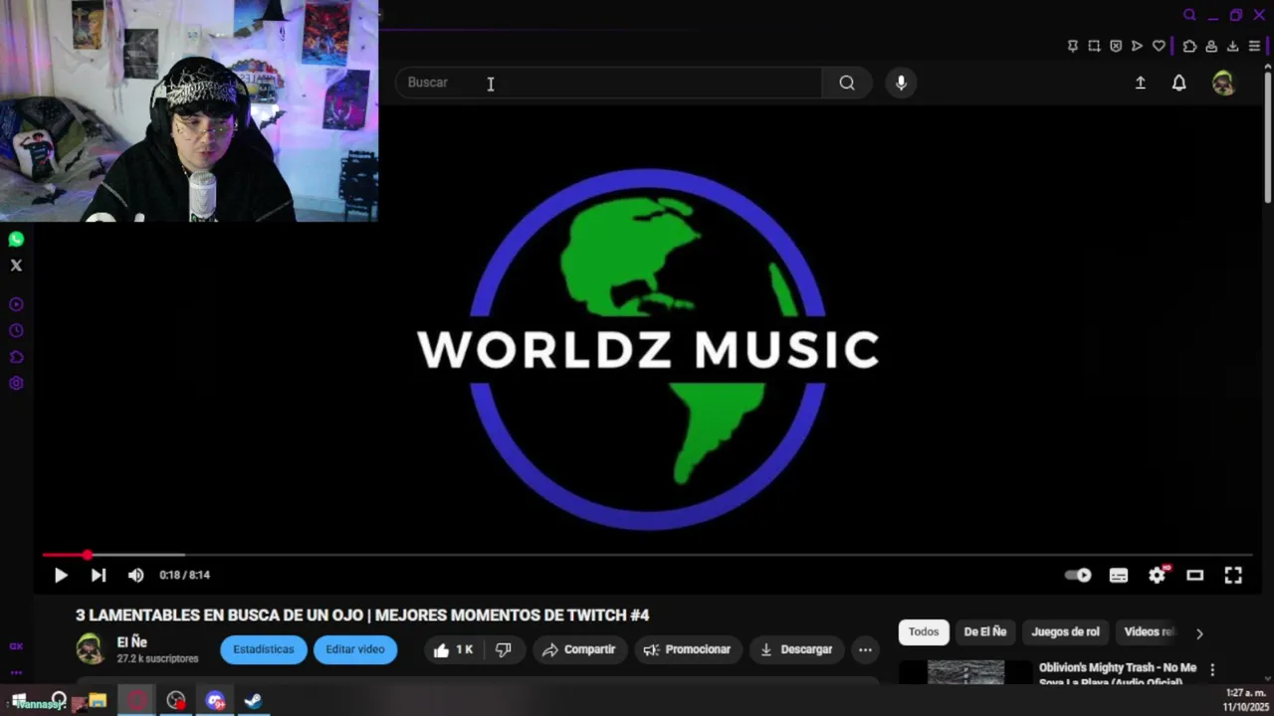The image size is (1274, 716).
Task: Open the video settings gear
Action: click(x=1157, y=575)
